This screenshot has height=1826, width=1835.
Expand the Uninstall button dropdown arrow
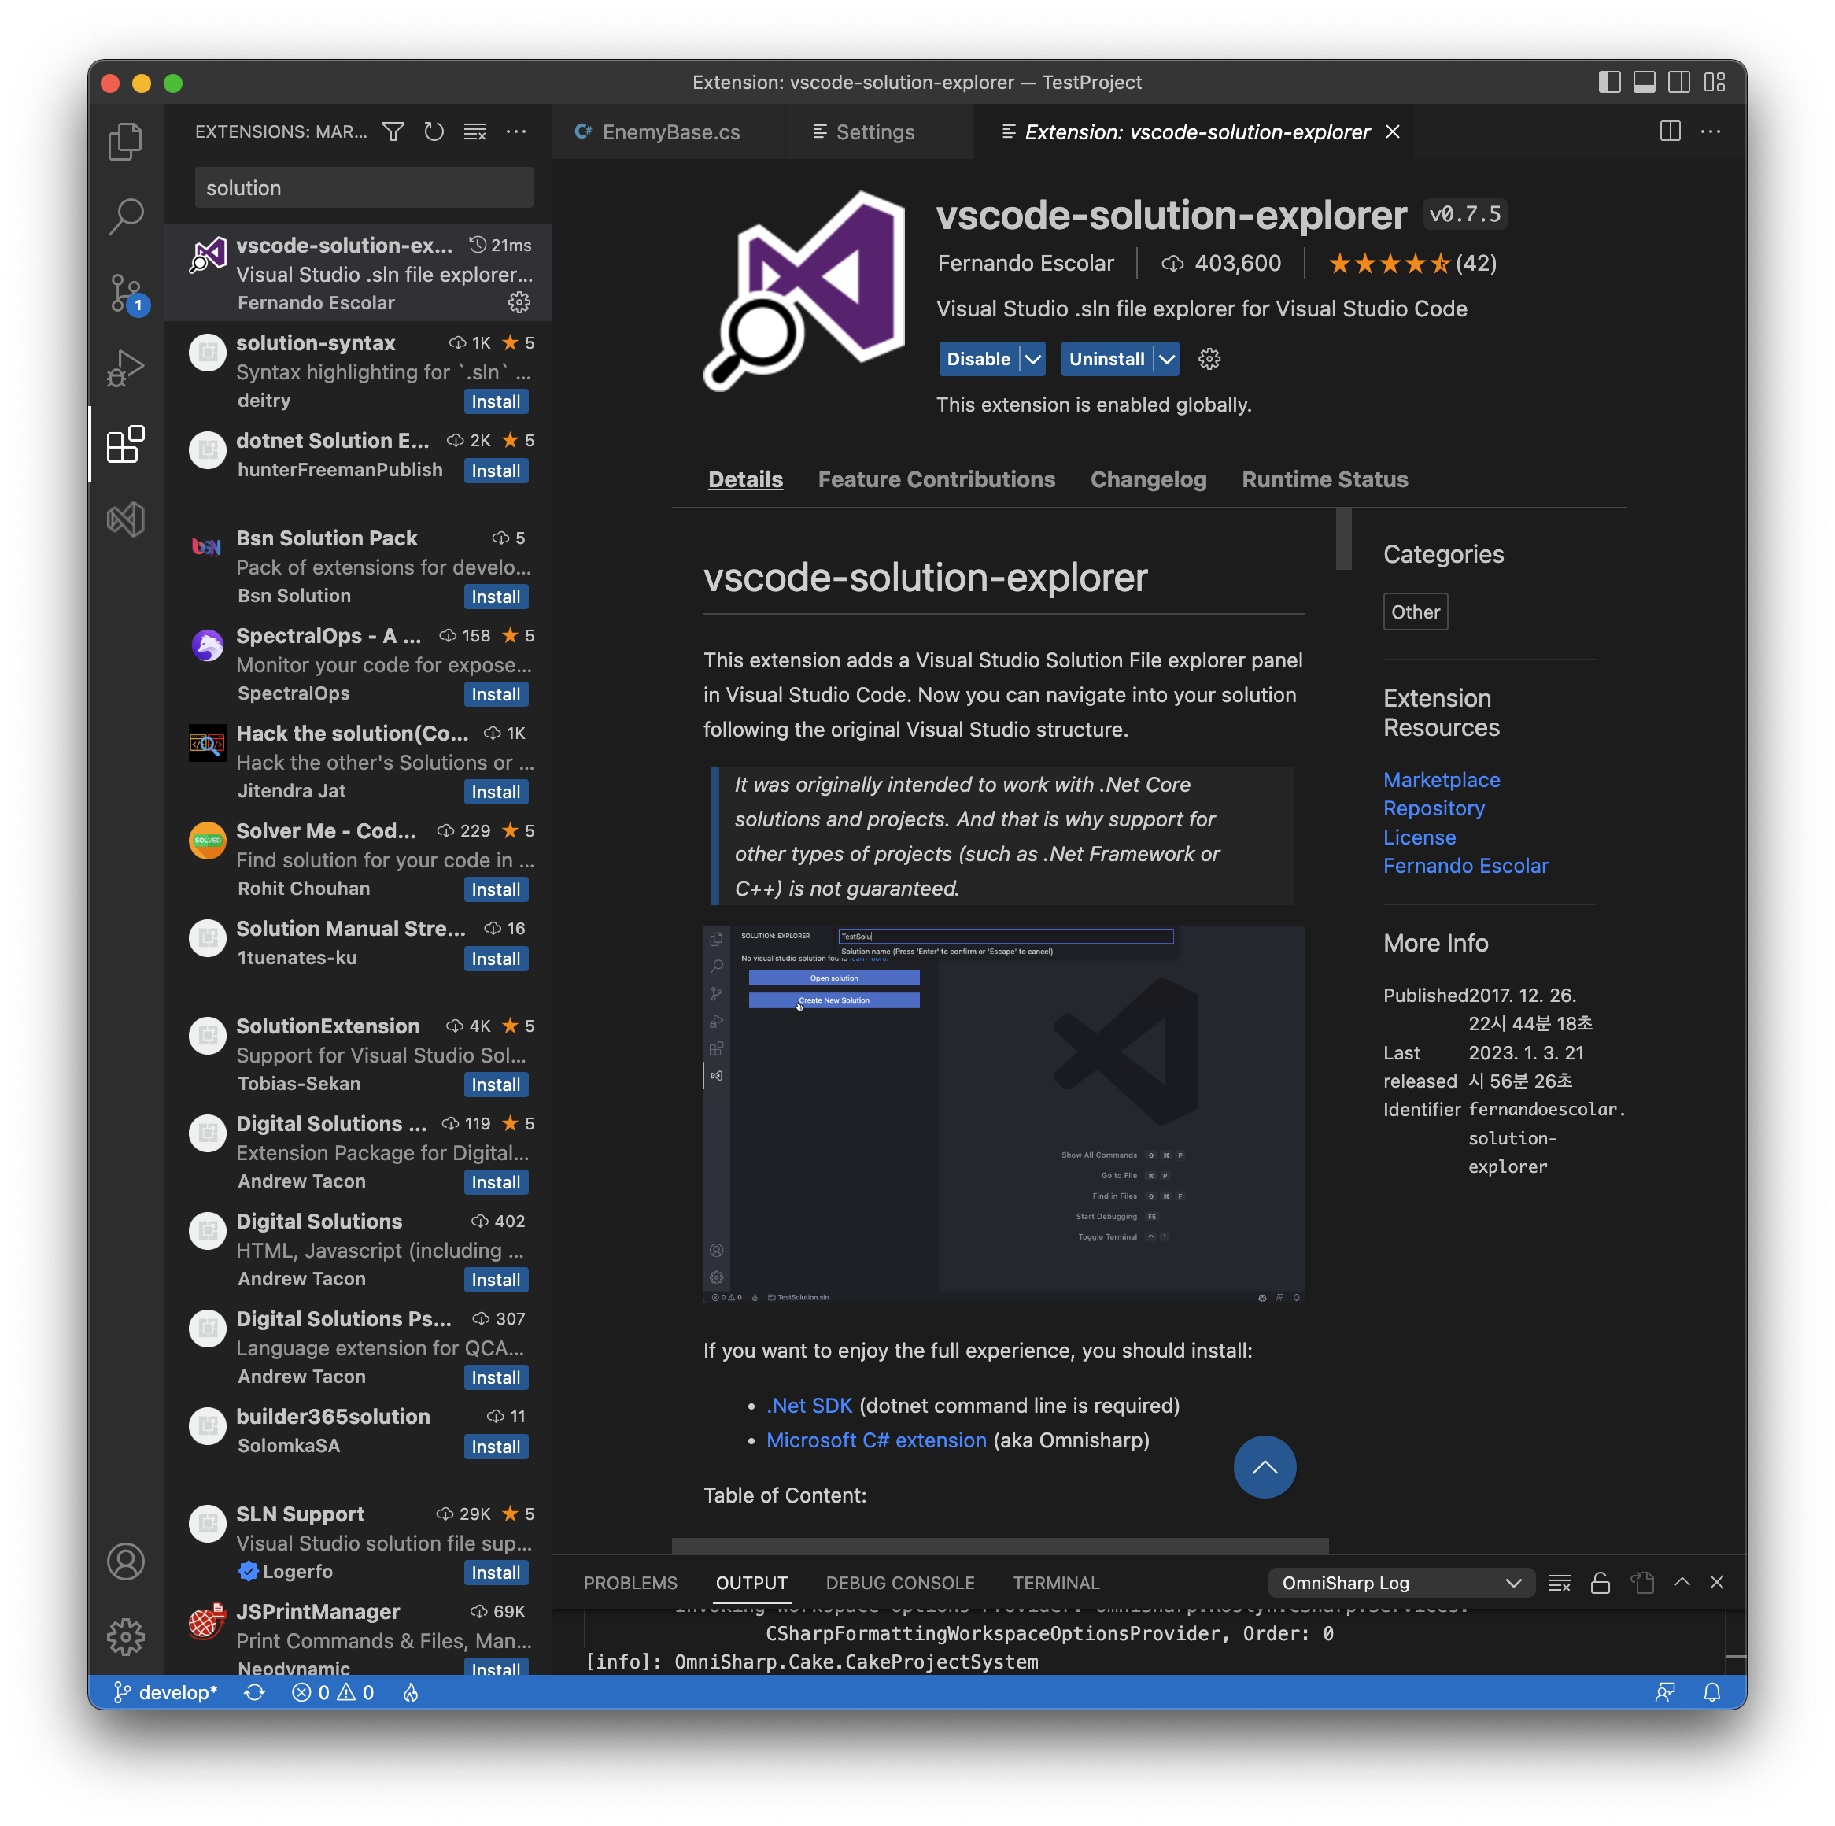point(1166,359)
